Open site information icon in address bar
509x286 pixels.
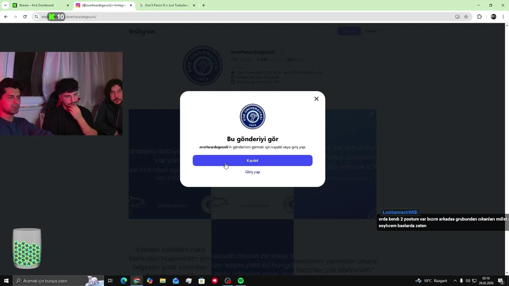[x=36, y=17]
